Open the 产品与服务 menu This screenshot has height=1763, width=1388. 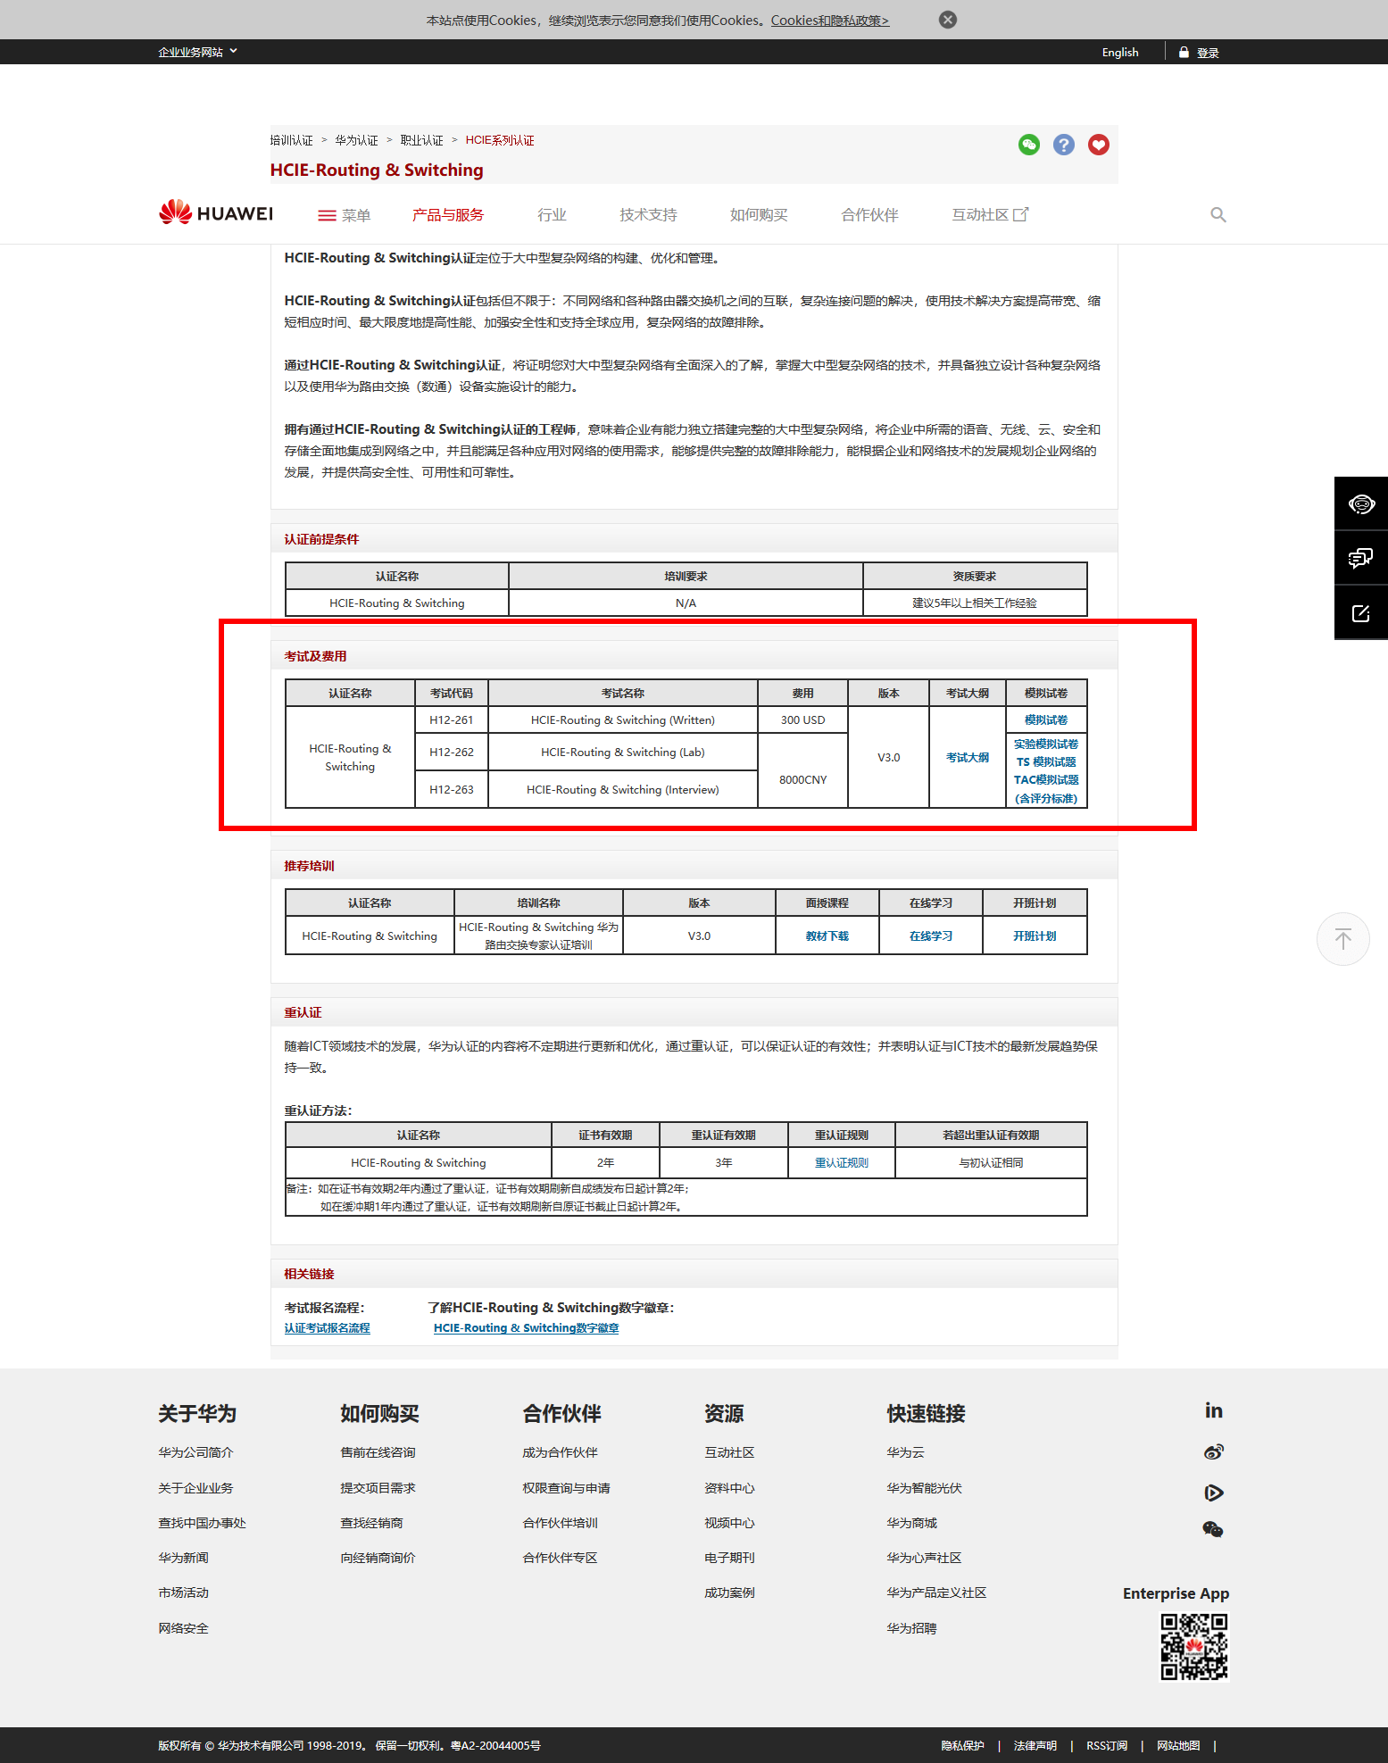[x=448, y=215]
